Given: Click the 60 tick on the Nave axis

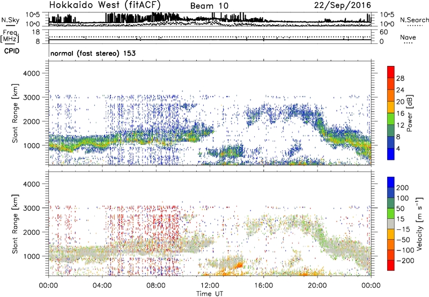Looking at the screenshot, I should coord(383,32).
